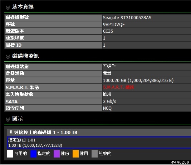The width and height of the screenshot is (191, 165).
Task: Click the 1.00 TB (1,000,137,777,152 B) text
Action: tap(35, 145)
